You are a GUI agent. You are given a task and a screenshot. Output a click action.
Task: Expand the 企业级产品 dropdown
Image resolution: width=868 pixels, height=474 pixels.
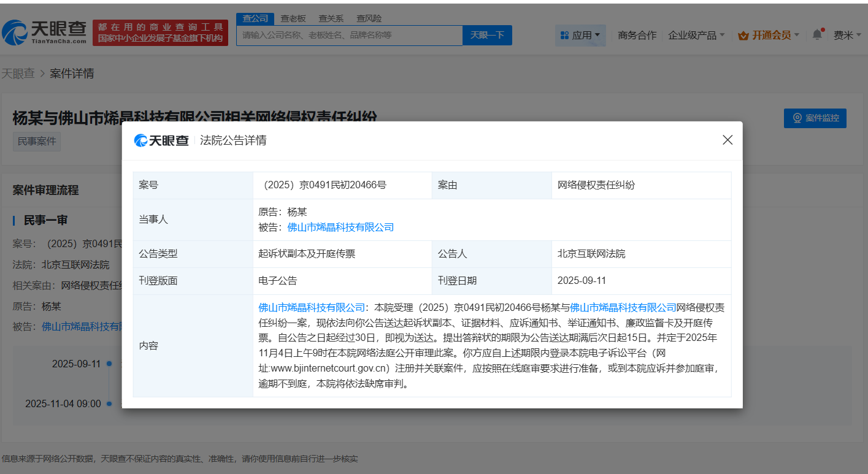(x=696, y=35)
